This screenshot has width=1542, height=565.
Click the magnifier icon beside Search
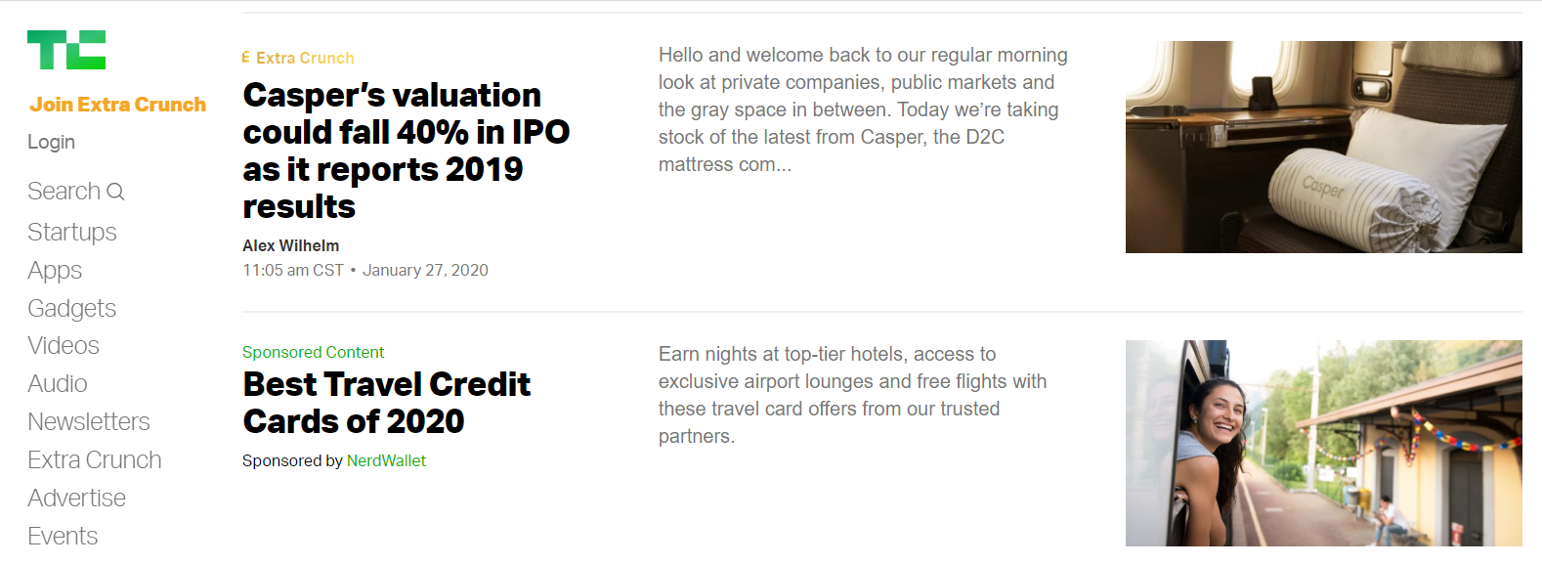point(115,192)
